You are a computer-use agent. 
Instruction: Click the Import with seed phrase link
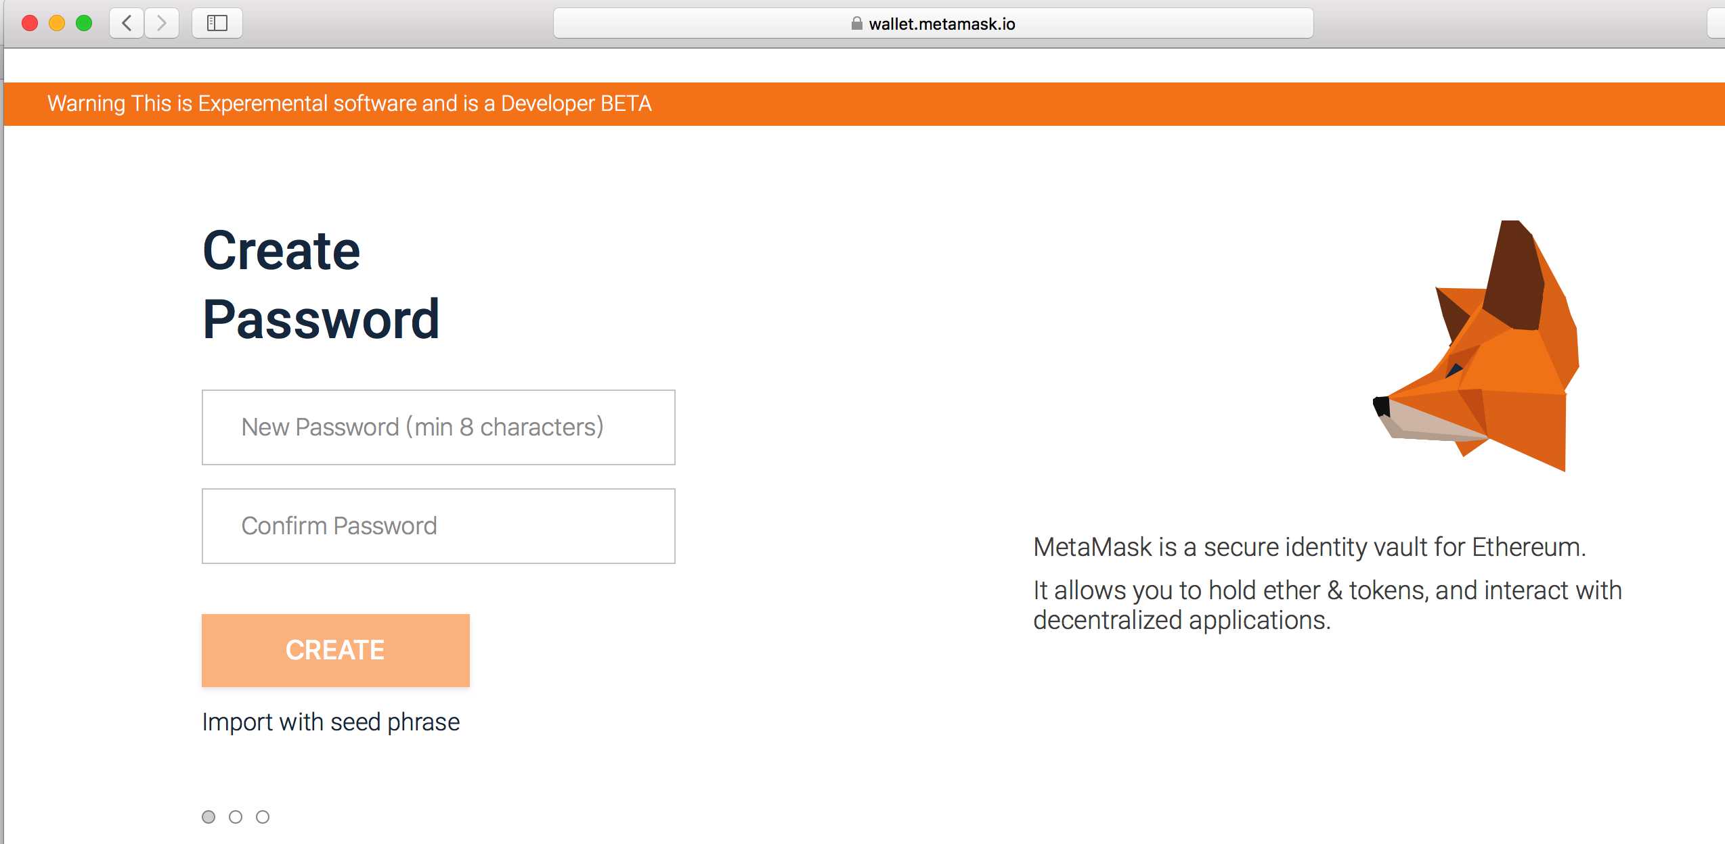point(331,723)
